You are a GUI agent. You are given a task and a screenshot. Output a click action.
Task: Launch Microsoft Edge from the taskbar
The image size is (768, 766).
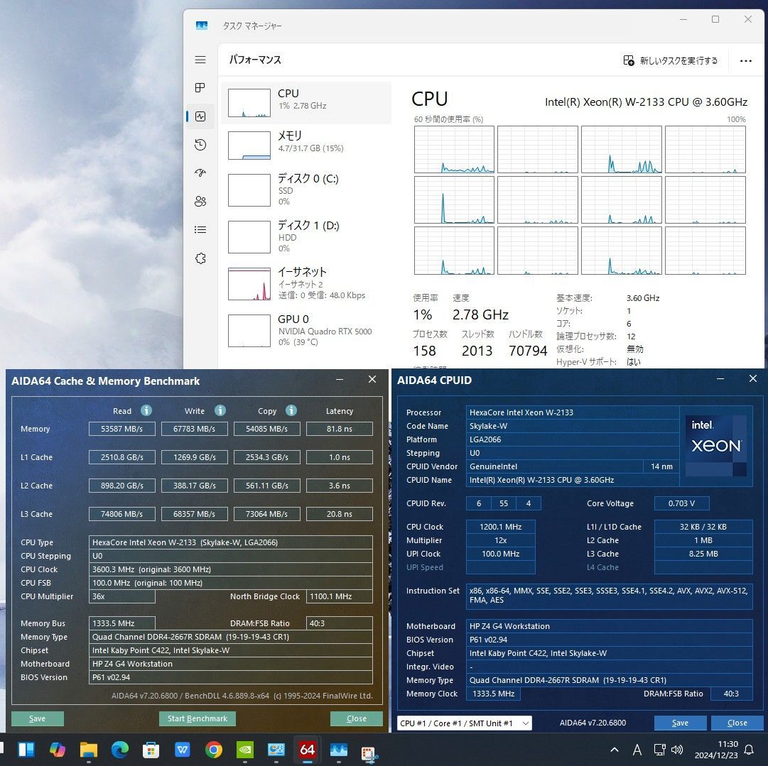(x=120, y=750)
